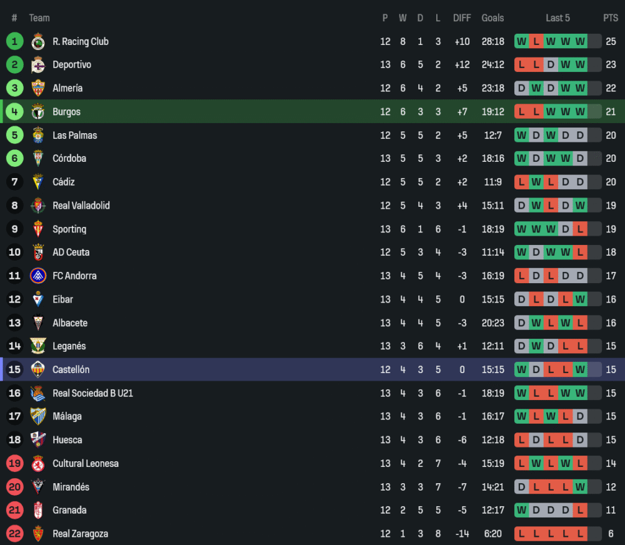Click the Granada crest icon
Image resolution: width=625 pixels, height=545 pixels.
pos(38,510)
